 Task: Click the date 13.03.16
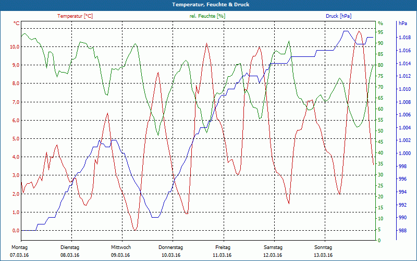point(323,255)
